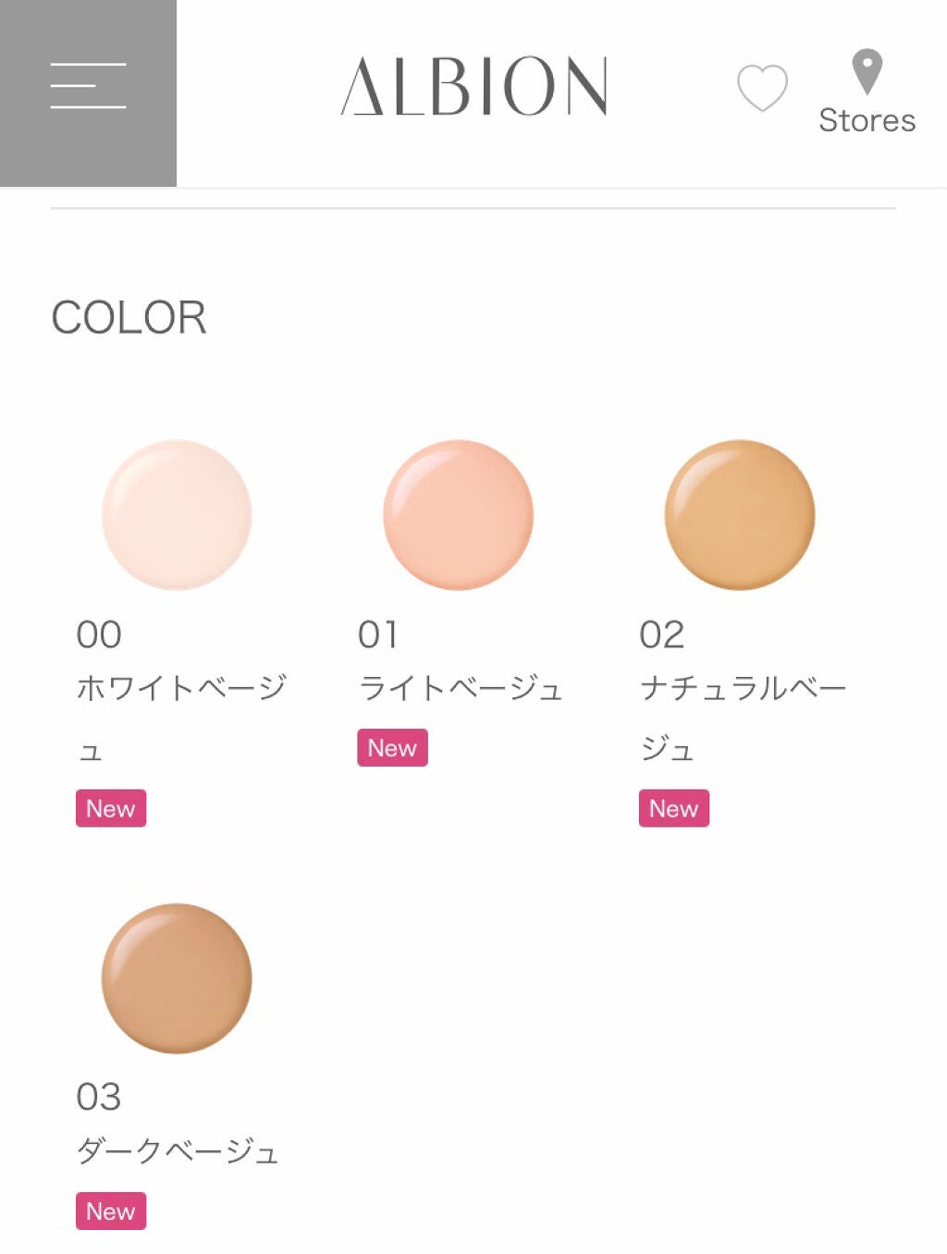Viewport: 947px width, 1254px height.
Task: Click the Stores location pin icon
Action: [867, 71]
